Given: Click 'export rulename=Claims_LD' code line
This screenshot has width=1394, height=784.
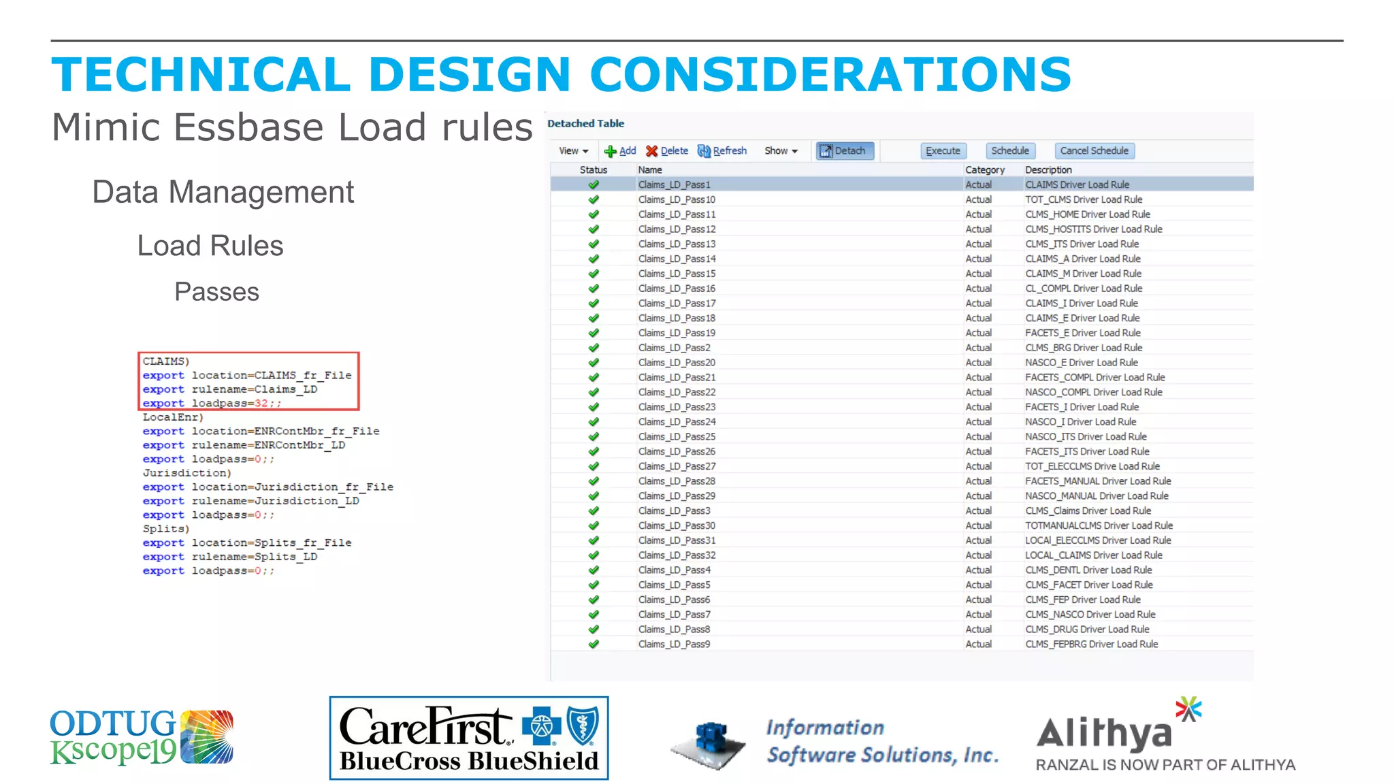Looking at the screenshot, I should [230, 389].
